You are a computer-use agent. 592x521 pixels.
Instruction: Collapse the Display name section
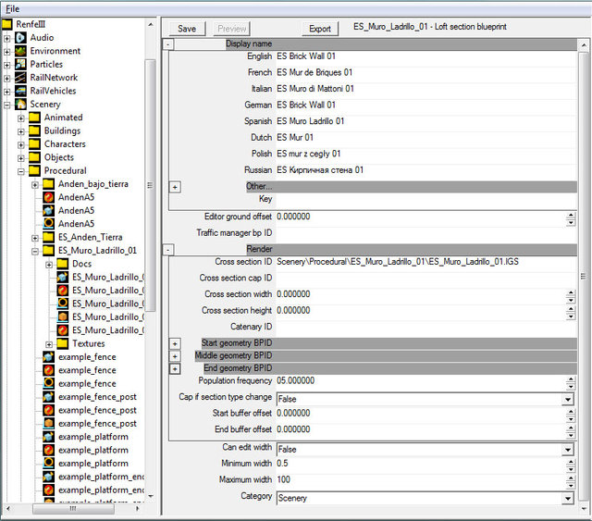tap(168, 44)
